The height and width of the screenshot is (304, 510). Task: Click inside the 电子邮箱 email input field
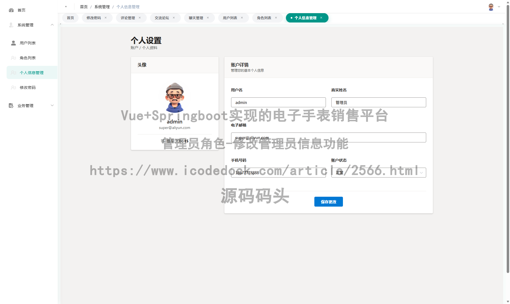(x=328, y=137)
